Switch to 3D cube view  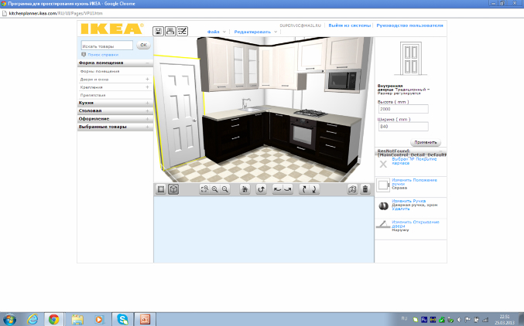click(173, 189)
